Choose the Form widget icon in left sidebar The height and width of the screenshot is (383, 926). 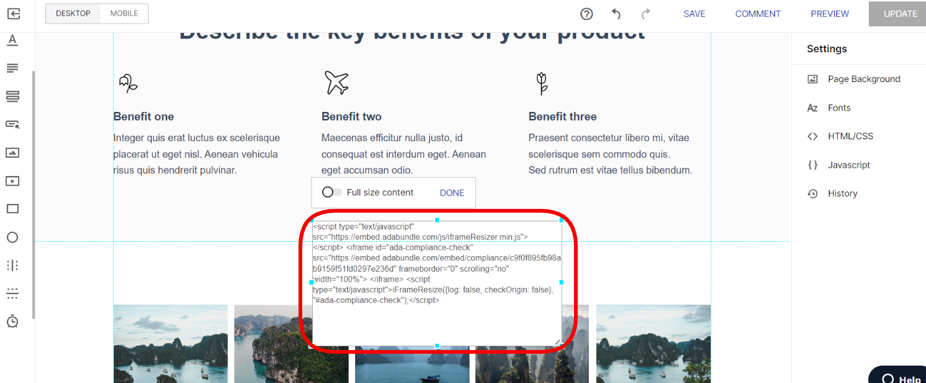[12, 96]
